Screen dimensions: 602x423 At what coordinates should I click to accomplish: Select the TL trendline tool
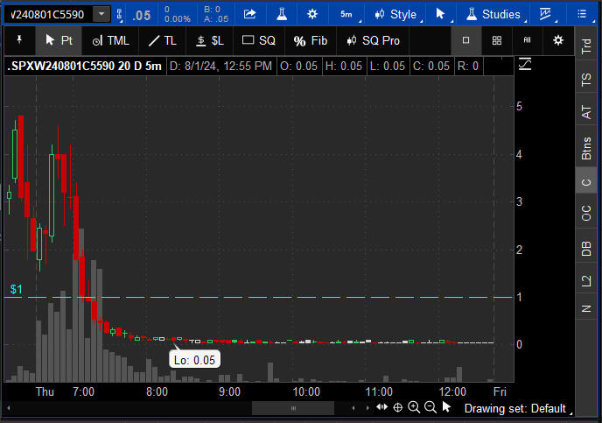pos(163,40)
